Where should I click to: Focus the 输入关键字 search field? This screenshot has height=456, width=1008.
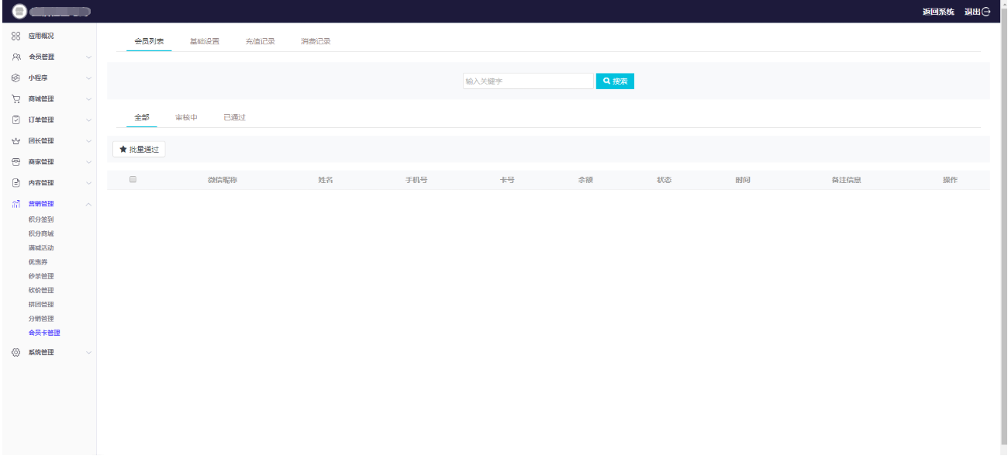click(528, 81)
